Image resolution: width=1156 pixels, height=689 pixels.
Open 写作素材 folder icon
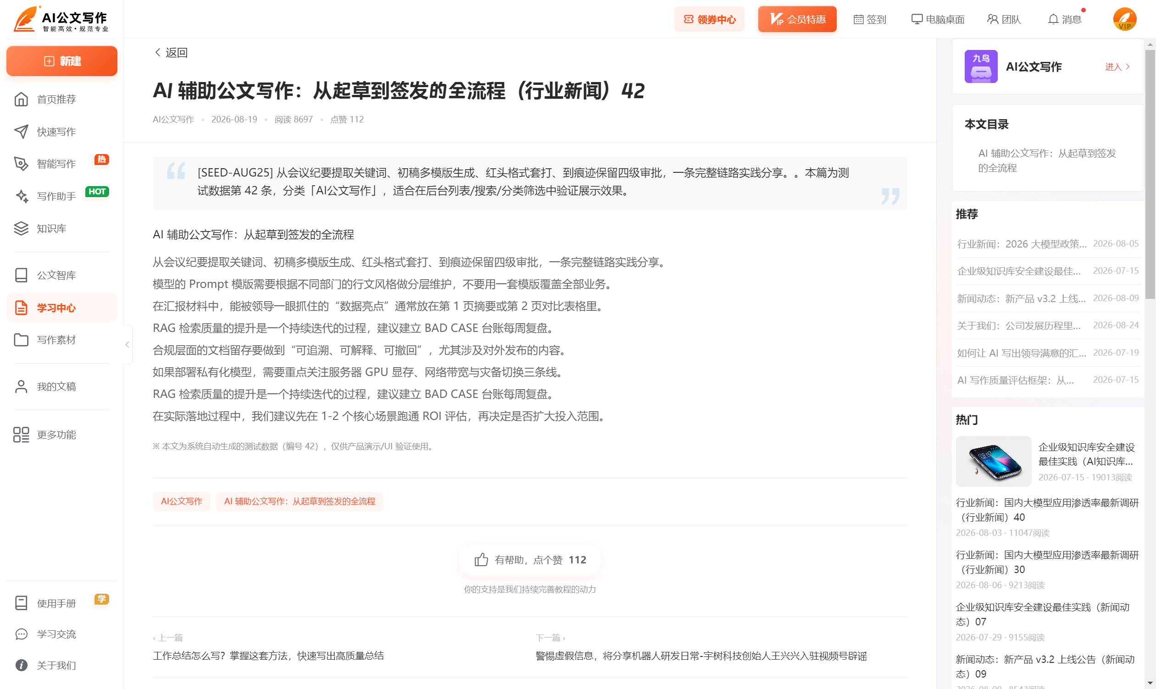pos(22,340)
